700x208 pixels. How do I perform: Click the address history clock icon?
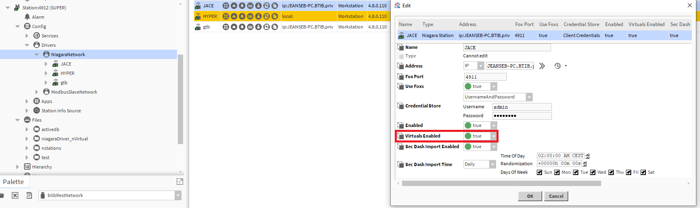558,66
